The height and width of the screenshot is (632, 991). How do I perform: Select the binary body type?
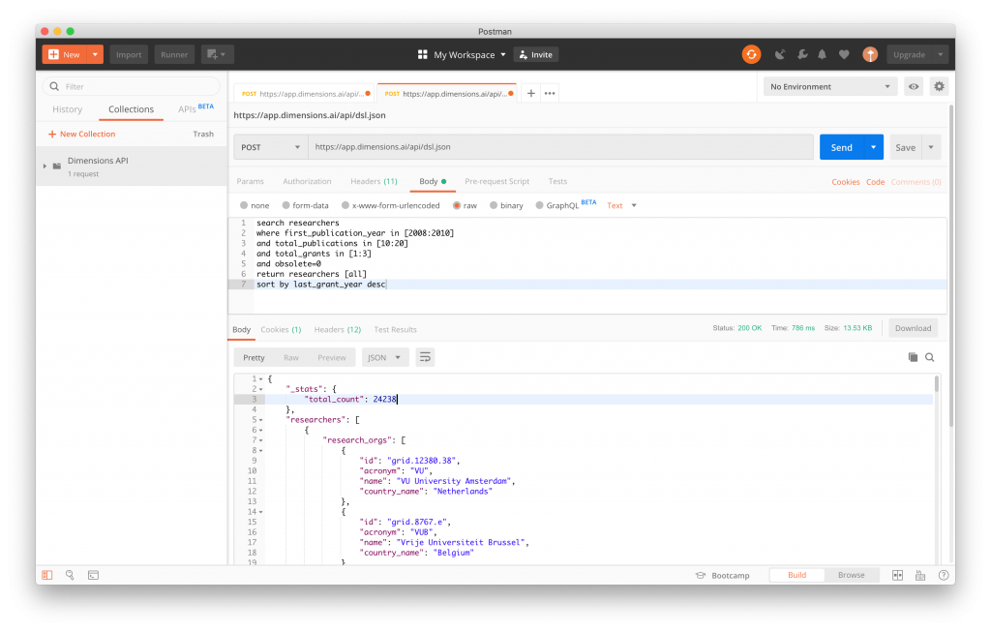pyautogui.click(x=494, y=205)
